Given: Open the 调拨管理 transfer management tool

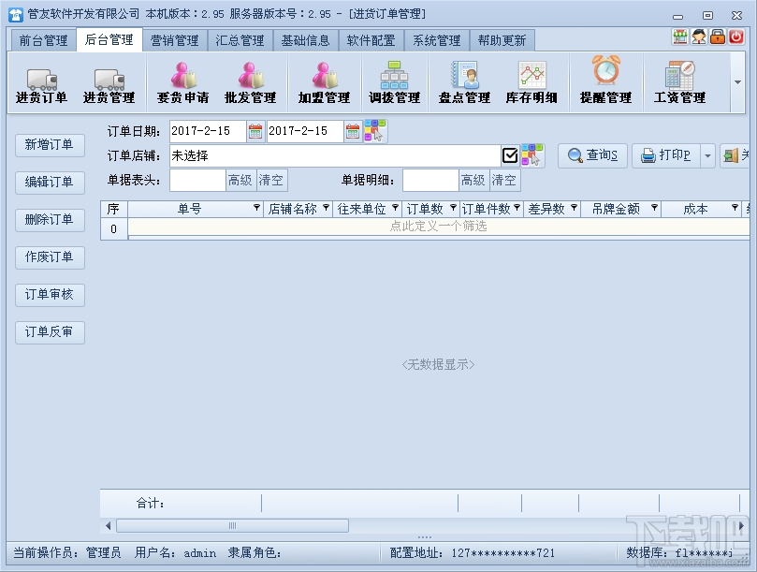Looking at the screenshot, I should 394,82.
